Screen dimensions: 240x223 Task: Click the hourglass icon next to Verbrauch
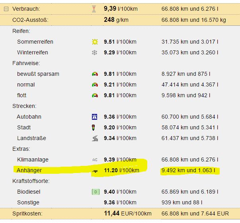click(94, 8)
